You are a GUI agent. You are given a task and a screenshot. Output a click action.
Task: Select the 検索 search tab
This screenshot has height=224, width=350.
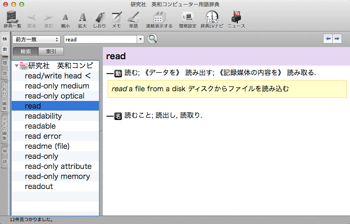pyautogui.click(x=26, y=51)
